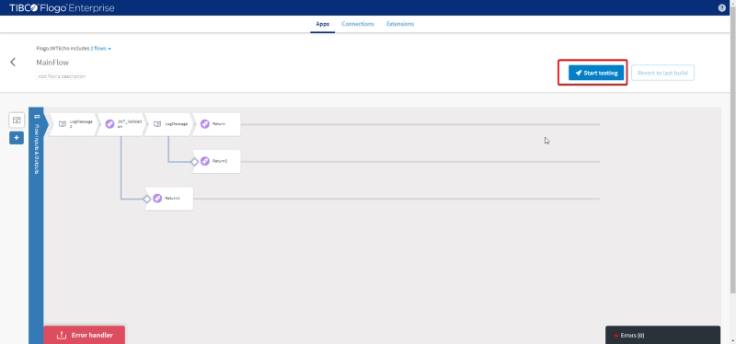Select the Return activity tile
Screen dimensions: 736x344
pyautogui.click(x=217, y=124)
